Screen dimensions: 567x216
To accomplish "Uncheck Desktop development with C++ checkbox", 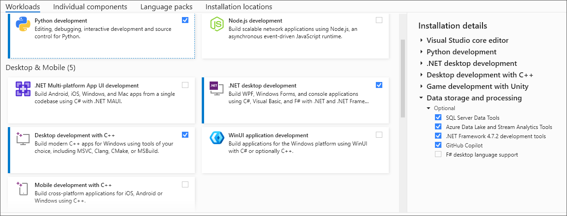I will (x=185, y=135).
